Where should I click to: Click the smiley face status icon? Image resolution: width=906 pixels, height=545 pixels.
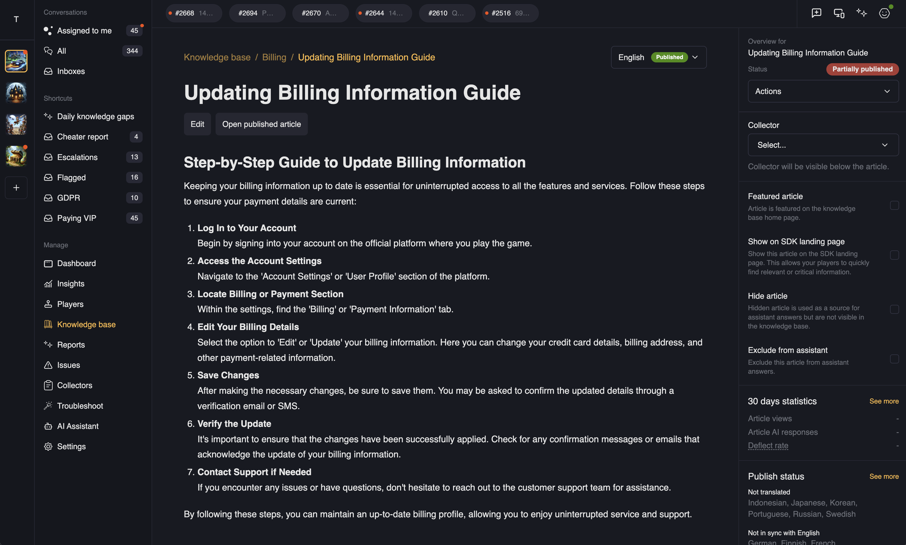click(x=884, y=13)
